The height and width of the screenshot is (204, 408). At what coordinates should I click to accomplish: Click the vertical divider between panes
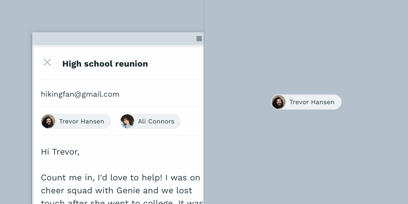pos(204,81)
